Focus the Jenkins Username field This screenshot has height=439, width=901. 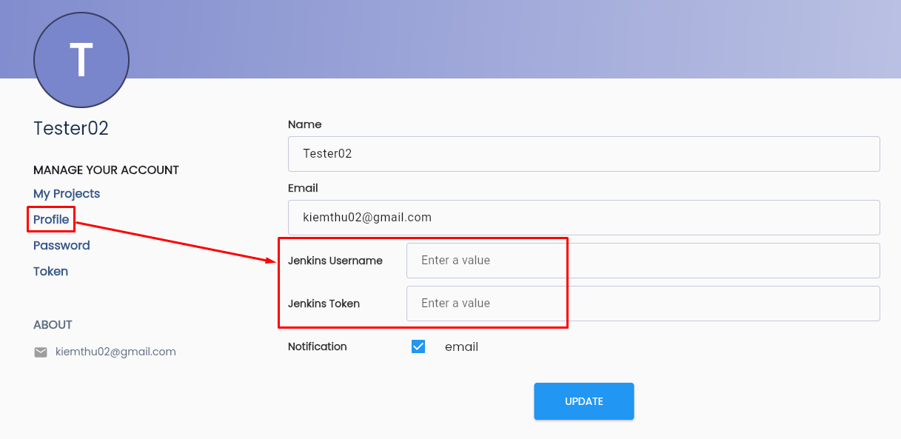(643, 261)
